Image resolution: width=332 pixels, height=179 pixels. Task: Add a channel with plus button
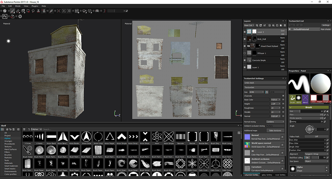(283, 96)
